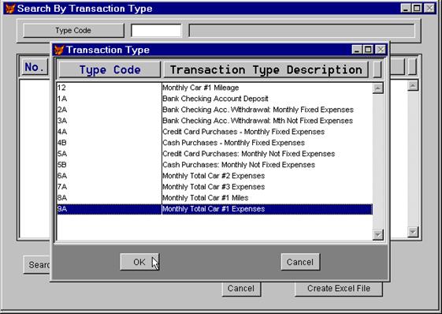Select Monthly Total Car #2 Expenses row

[214, 176]
